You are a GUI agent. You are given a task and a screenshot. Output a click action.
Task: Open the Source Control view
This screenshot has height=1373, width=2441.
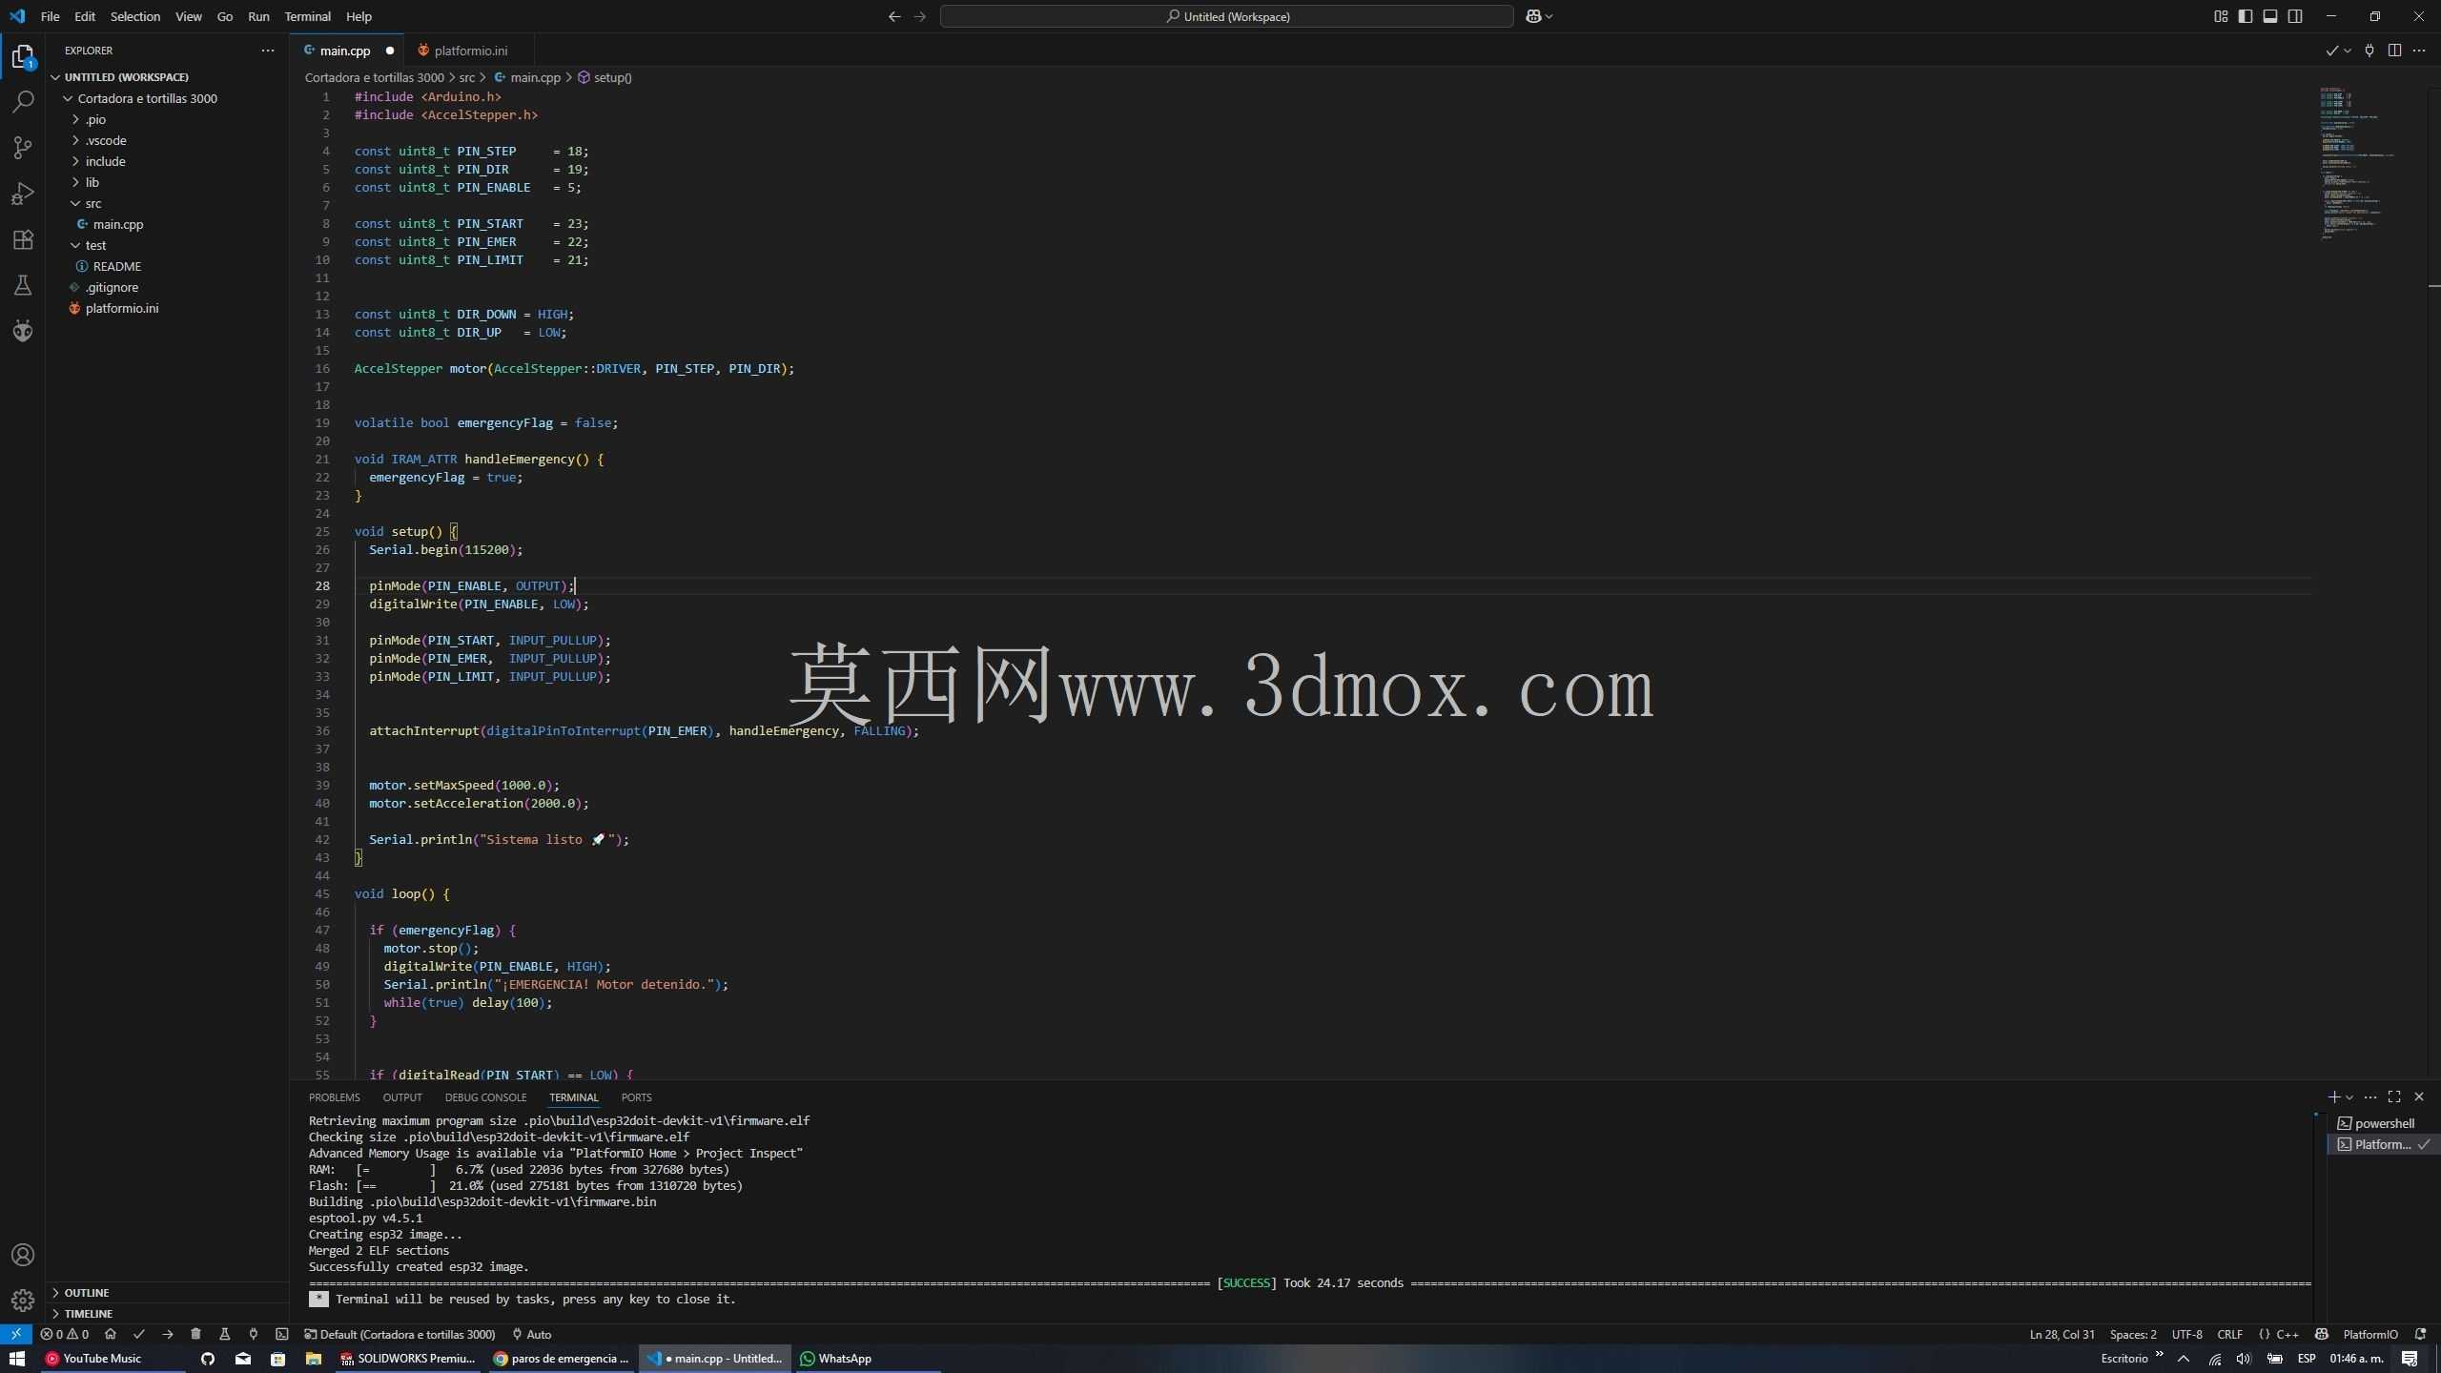point(23,147)
